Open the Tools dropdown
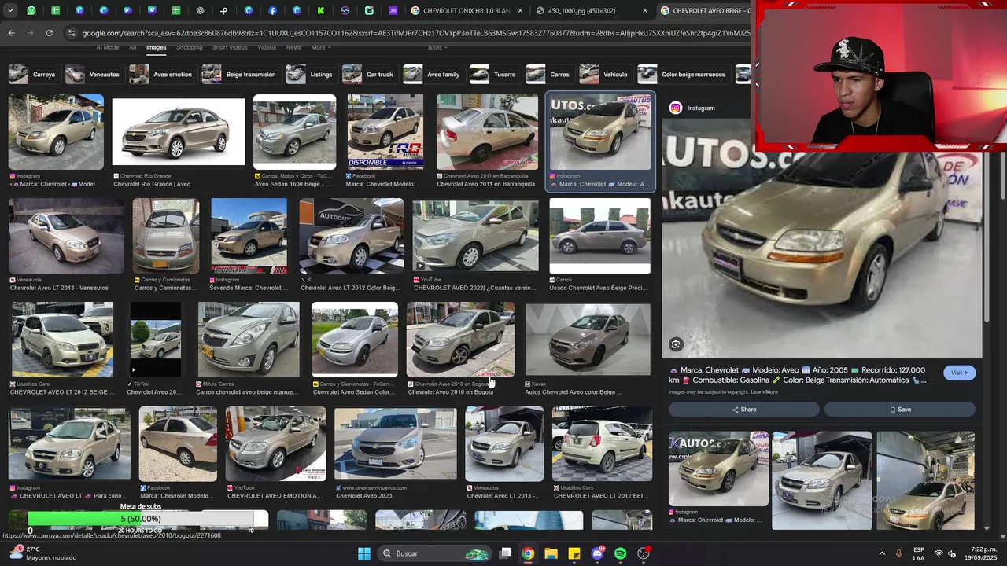1007x566 pixels. (436, 47)
